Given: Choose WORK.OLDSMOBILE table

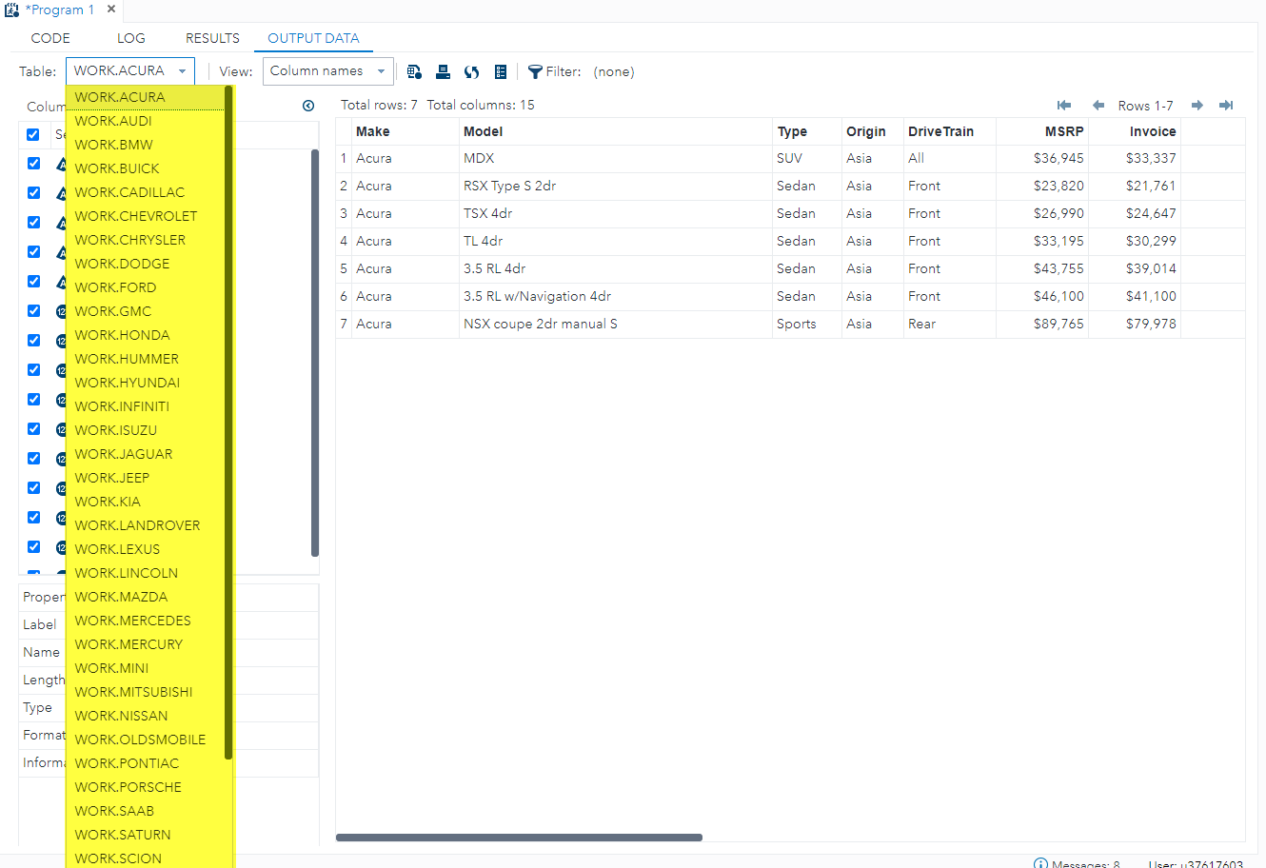Looking at the screenshot, I should pyautogui.click(x=146, y=740).
